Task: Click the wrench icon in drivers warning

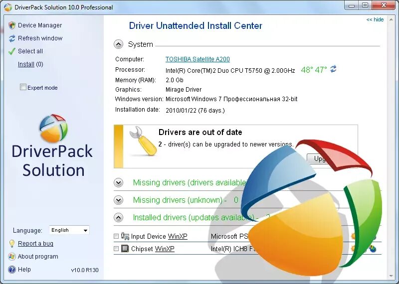Action: pyautogui.click(x=143, y=141)
